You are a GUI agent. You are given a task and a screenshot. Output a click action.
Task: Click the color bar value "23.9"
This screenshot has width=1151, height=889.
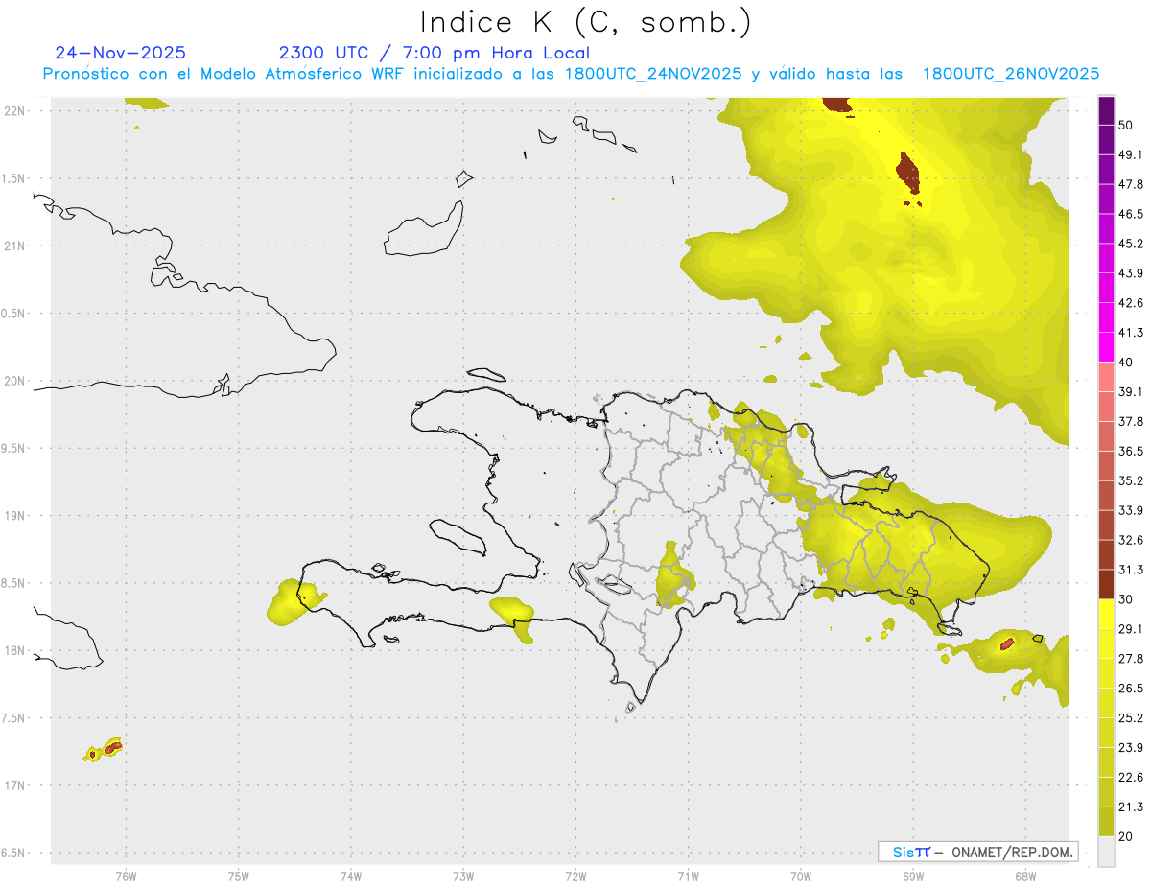pyautogui.click(x=1131, y=748)
